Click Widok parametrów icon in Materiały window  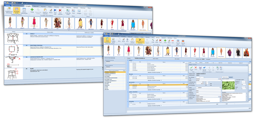pos(107,40)
